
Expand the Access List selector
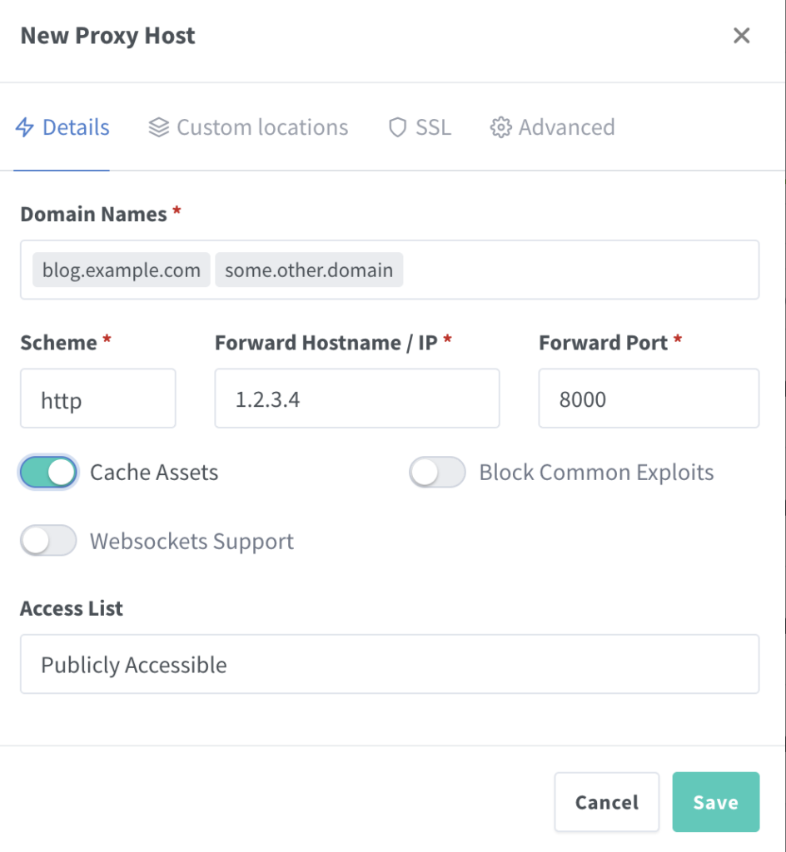pos(389,665)
